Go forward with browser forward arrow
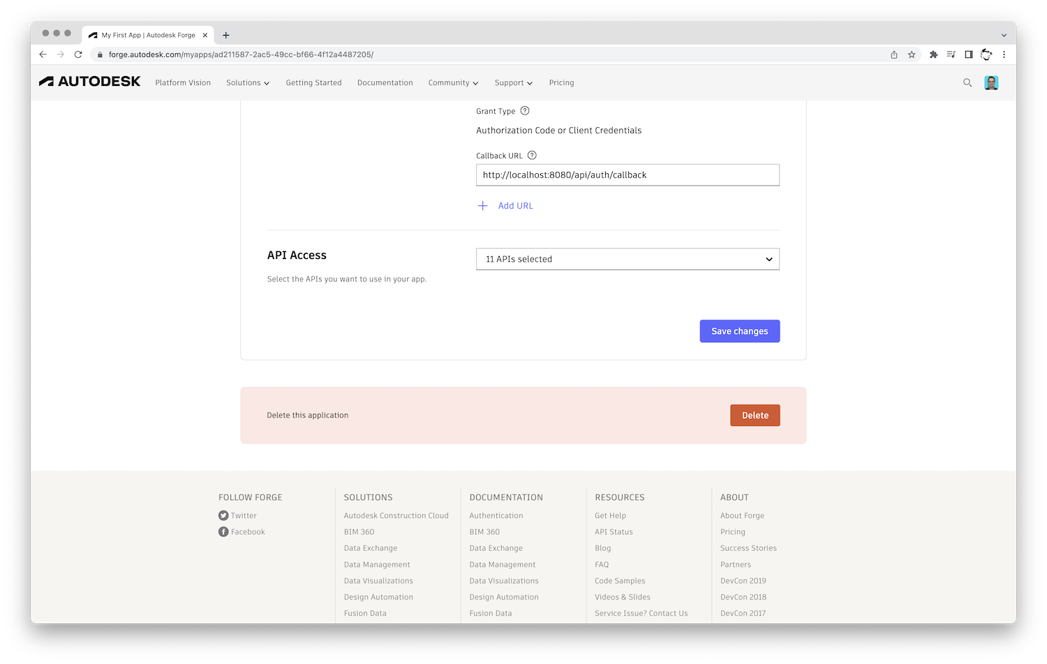Viewport: 1047px width, 664px height. (x=61, y=54)
